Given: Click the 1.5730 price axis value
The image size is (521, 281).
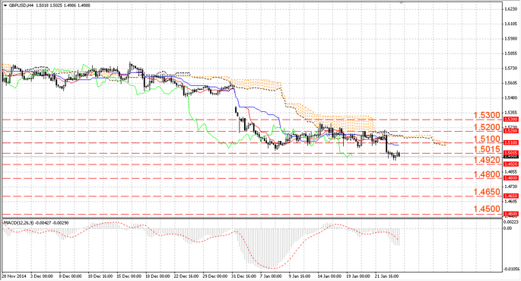Looking at the screenshot, I should (x=511, y=69).
